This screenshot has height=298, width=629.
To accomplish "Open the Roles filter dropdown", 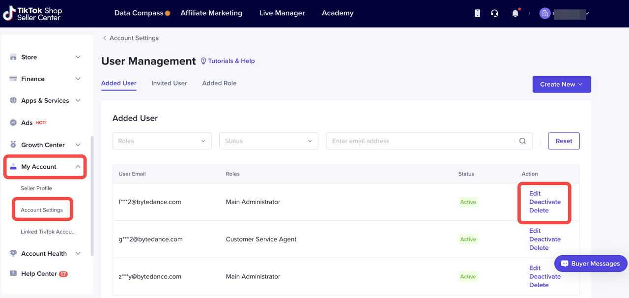I will coord(162,141).
